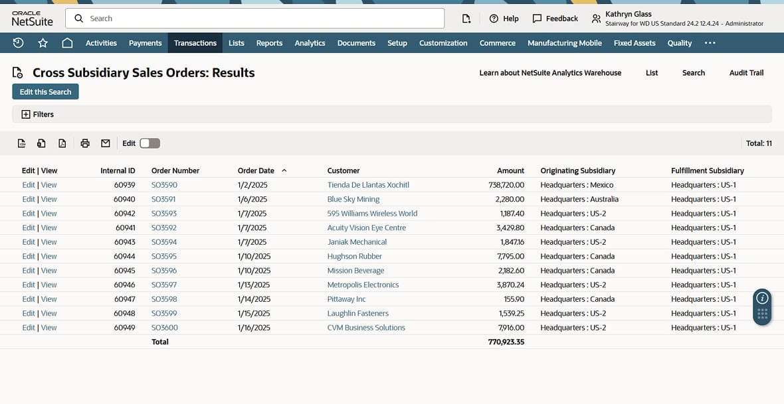Viewport: 784px width, 404px height.
Task: Open the overflow menu with three dots
Action: [710, 42]
